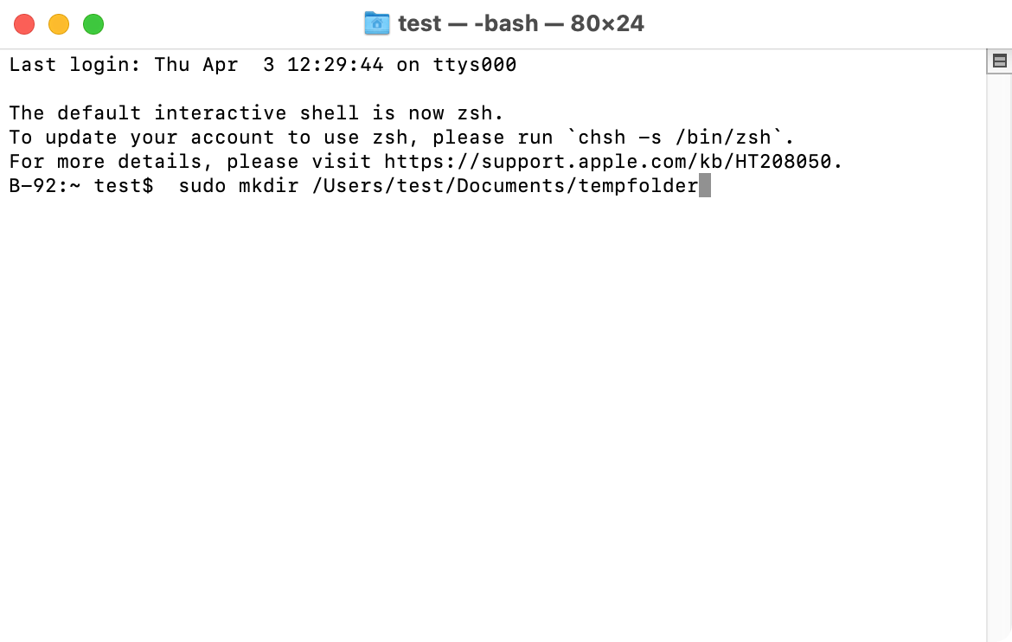Click the split pane icon at top right

pos(999,61)
